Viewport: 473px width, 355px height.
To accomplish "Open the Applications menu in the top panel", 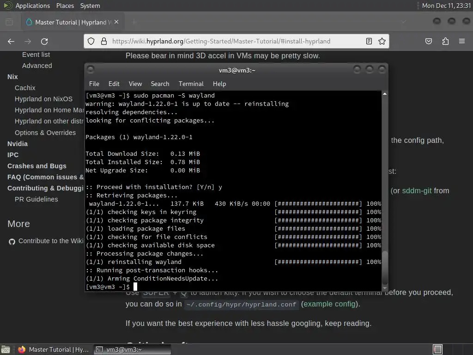I will [33, 6].
